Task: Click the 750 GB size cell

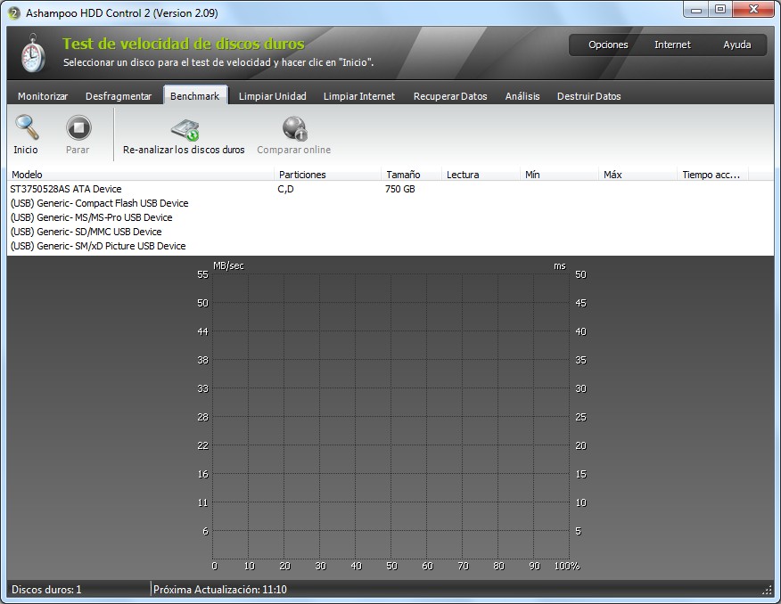Action: click(x=400, y=189)
